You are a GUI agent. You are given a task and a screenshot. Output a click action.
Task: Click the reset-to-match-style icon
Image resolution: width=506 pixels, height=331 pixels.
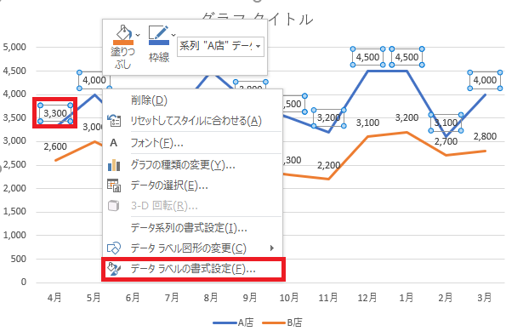(x=114, y=121)
